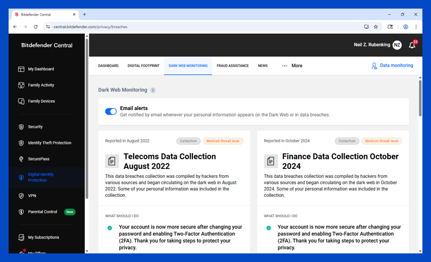Click the Parental Control icon
Viewport: 431px width, 262px height.
pos(21,212)
